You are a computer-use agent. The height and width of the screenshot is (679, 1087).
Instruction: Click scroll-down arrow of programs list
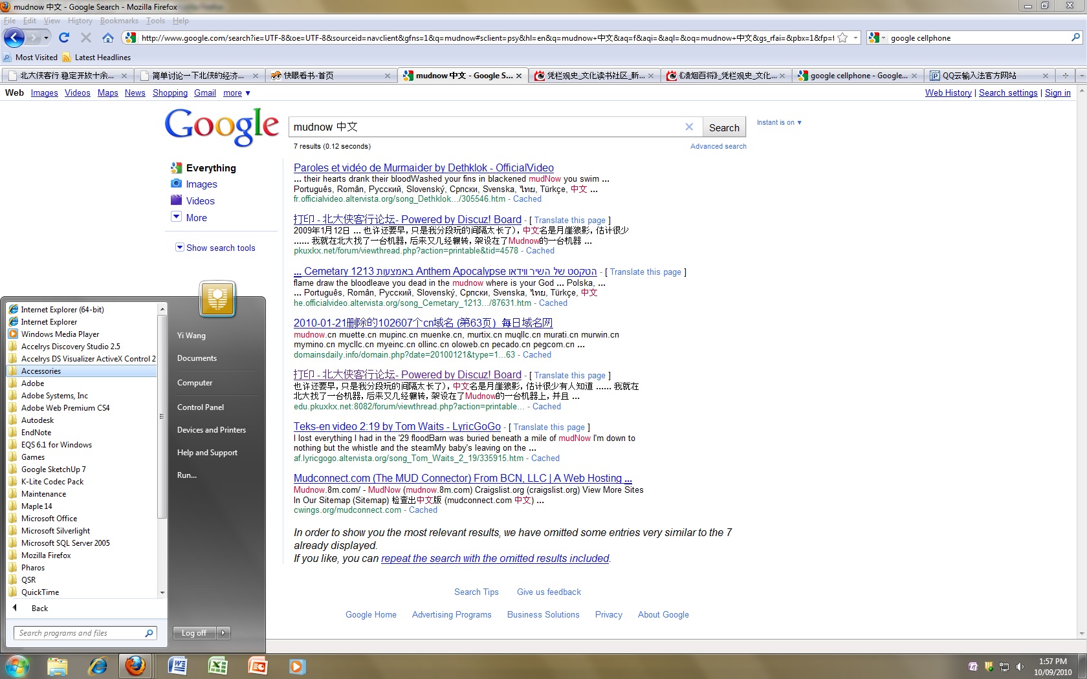point(162,592)
